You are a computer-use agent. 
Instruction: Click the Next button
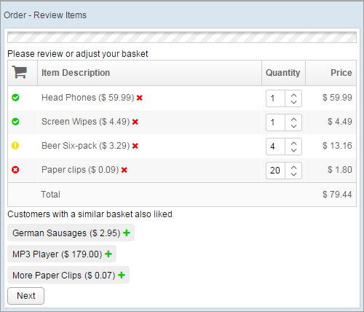pyautogui.click(x=26, y=296)
